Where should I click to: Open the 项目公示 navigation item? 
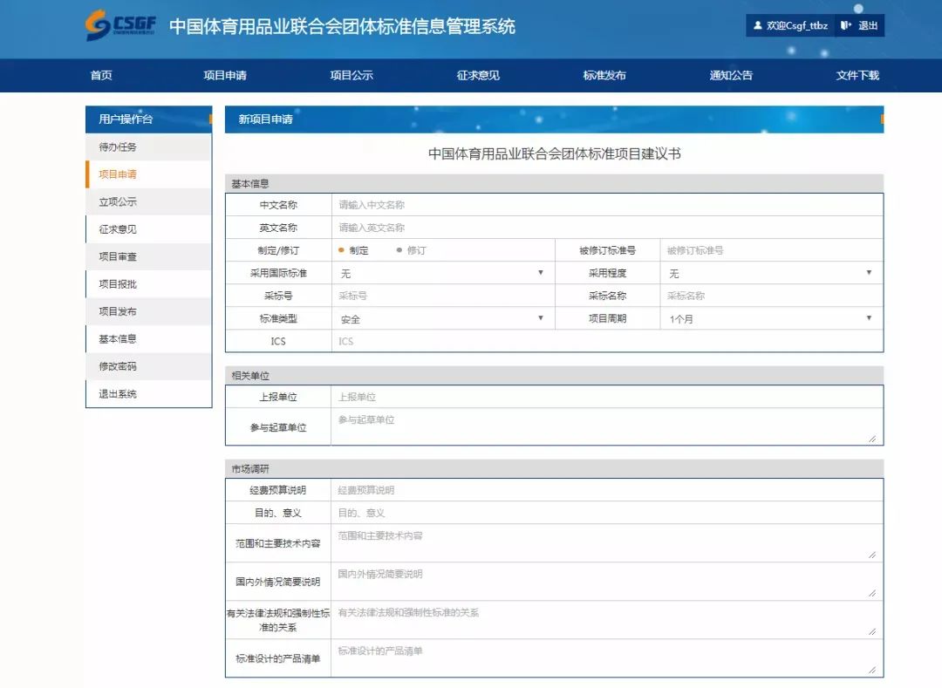pyautogui.click(x=352, y=75)
